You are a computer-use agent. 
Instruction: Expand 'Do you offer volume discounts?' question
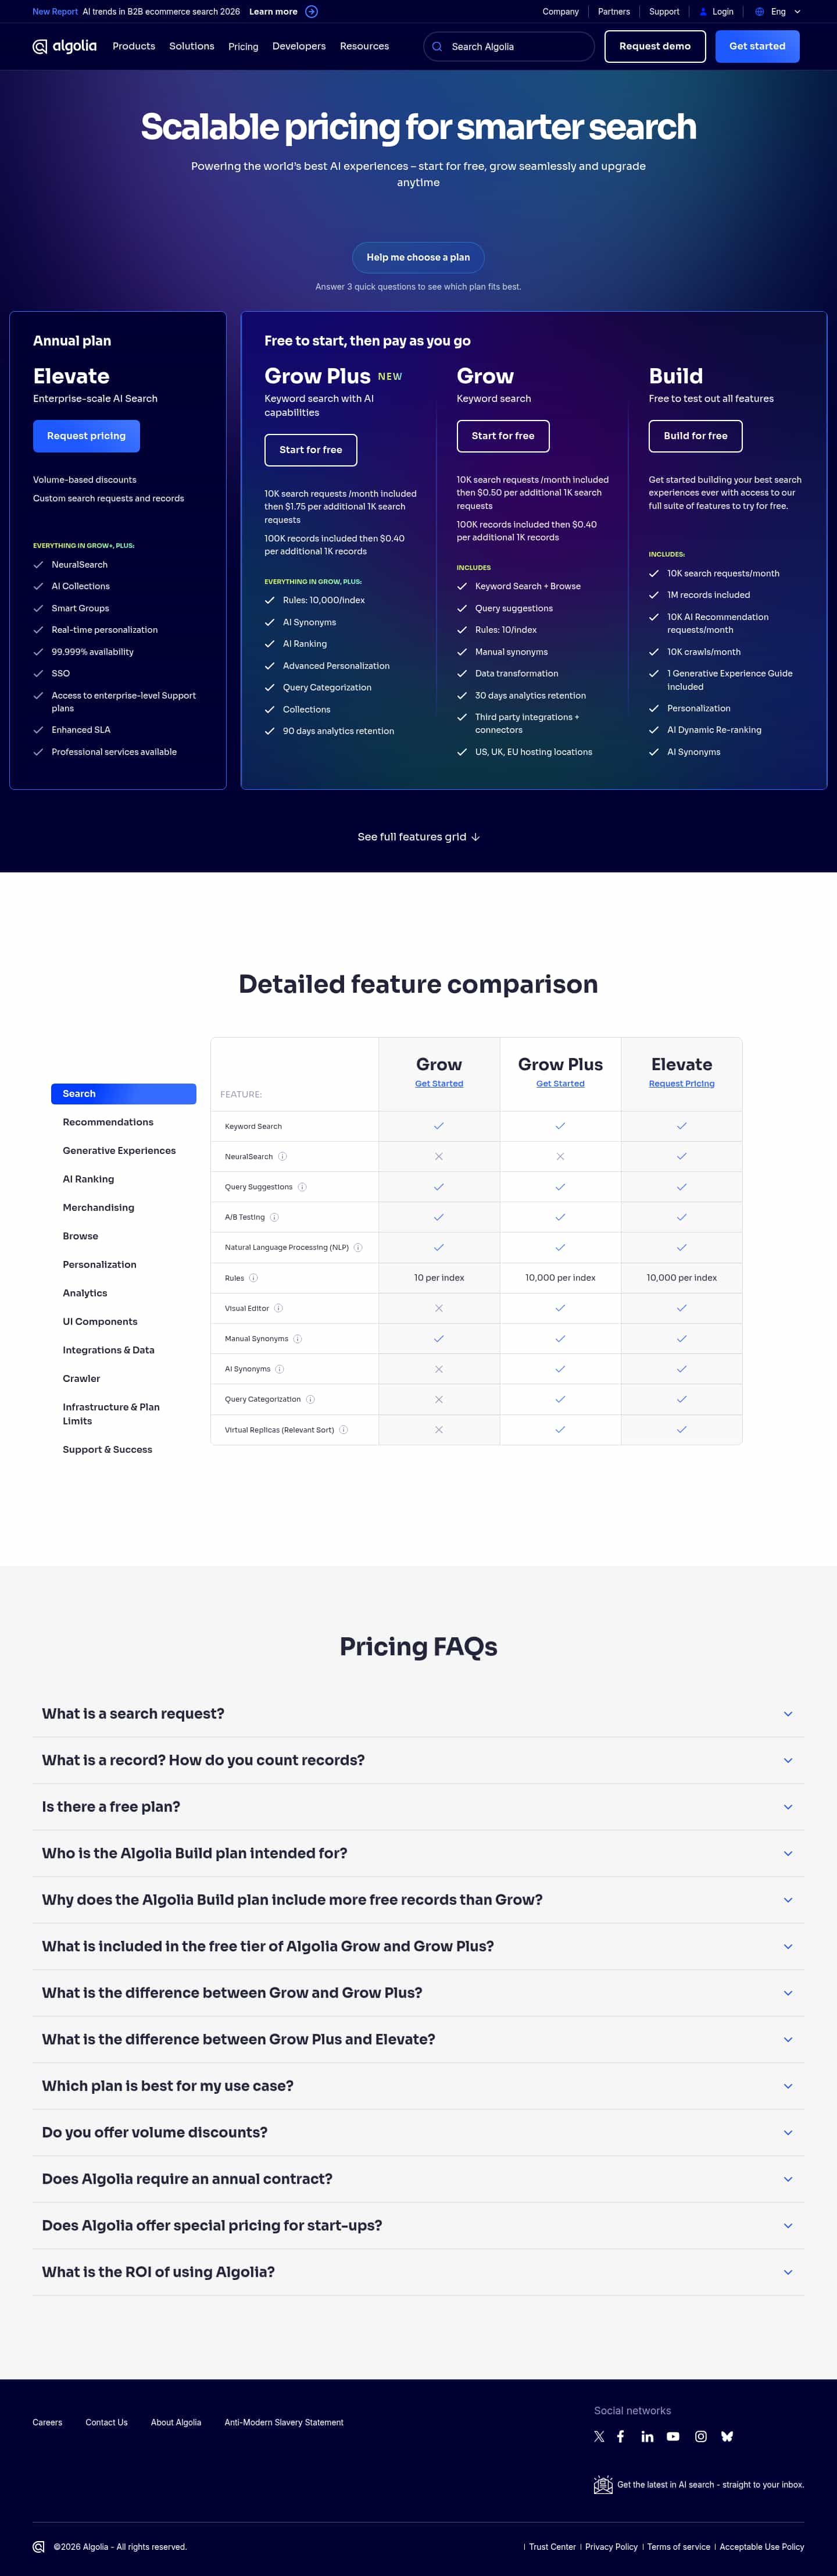coord(417,2132)
